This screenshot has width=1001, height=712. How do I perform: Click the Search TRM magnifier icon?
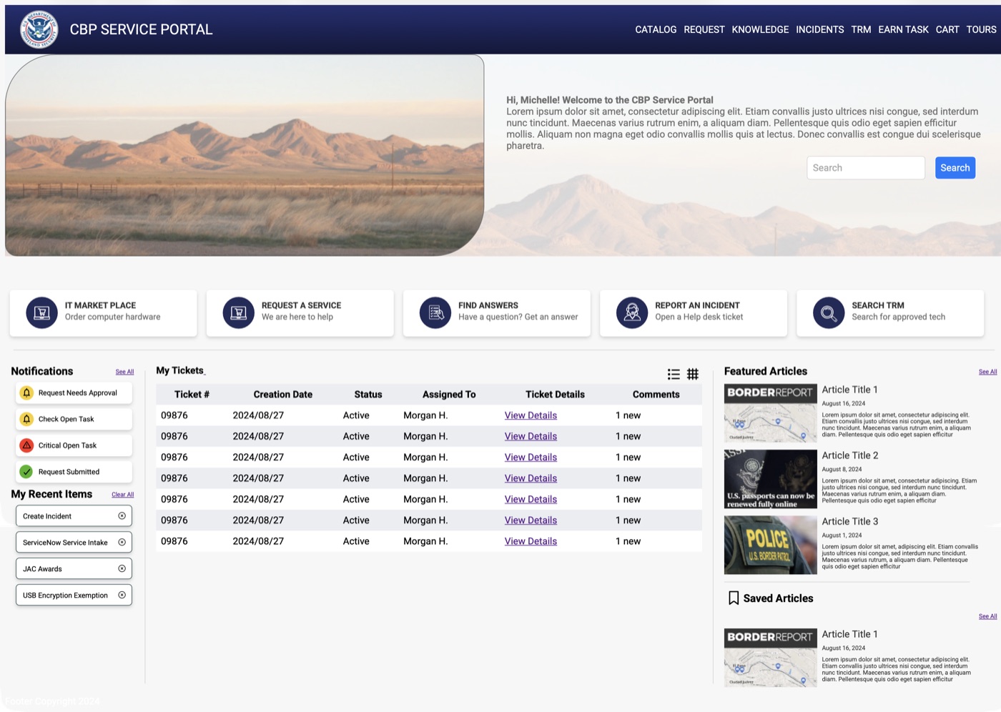pos(828,313)
